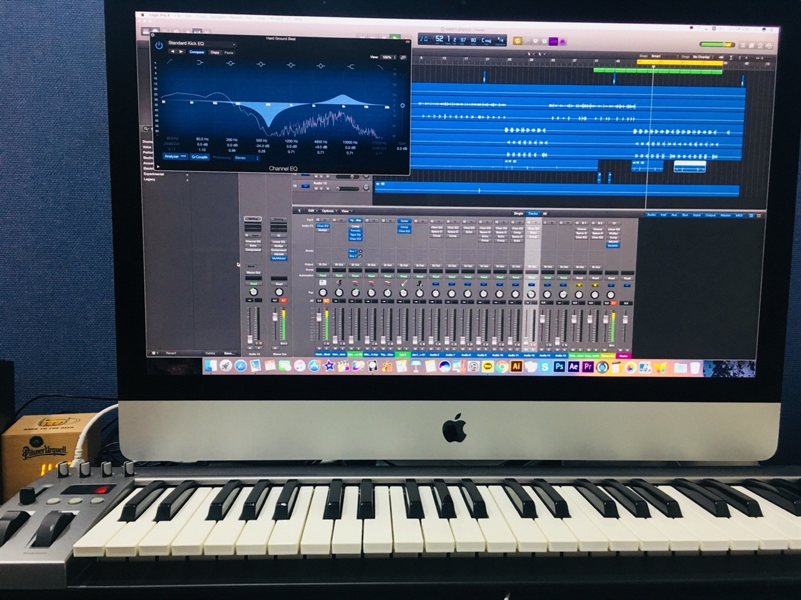Click Copy in the Channel EQ header
This screenshot has width=801, height=600.
click(215, 52)
